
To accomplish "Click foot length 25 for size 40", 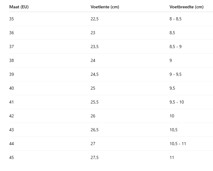I will pyautogui.click(x=93, y=88).
